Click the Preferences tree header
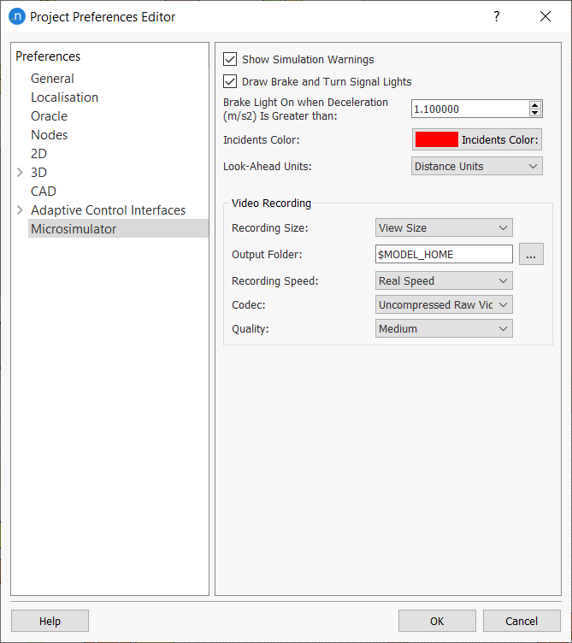Image resolution: width=572 pixels, height=643 pixels. [x=48, y=56]
